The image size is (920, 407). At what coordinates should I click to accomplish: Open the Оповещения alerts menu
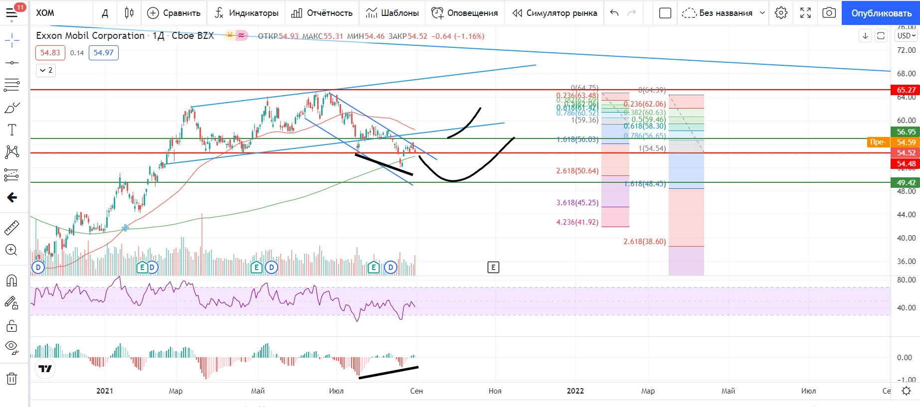tap(465, 13)
